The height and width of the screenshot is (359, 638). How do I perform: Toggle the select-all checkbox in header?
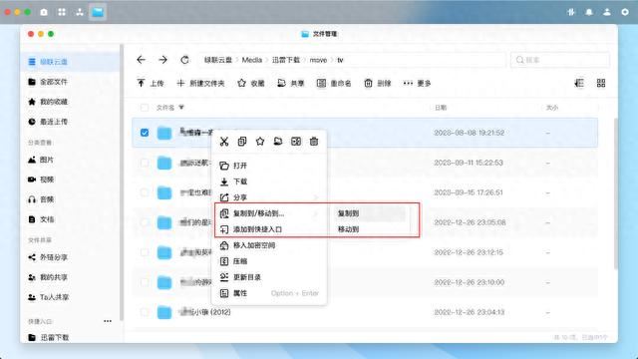tap(145, 108)
